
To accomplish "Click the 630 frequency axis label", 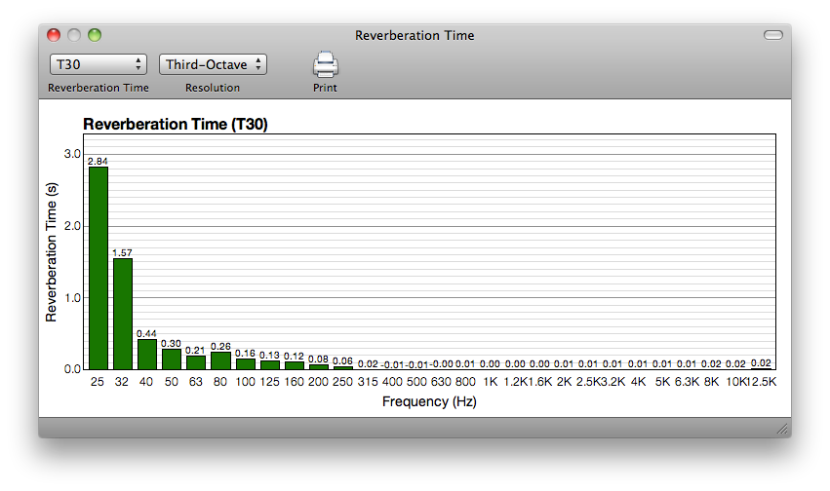I will click(x=441, y=382).
